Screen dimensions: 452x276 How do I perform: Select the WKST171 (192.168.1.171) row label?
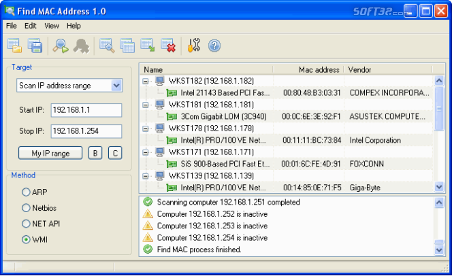click(x=211, y=152)
